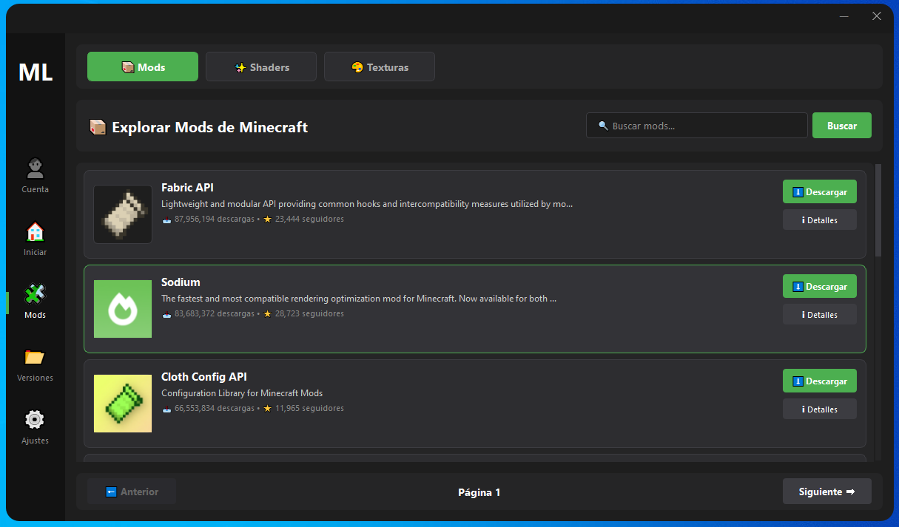Screen dimensions: 899x527
Task: Click the Fabric API scroll thumbnail
Action: point(122,214)
